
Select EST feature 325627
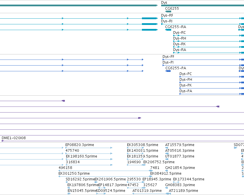tap(150, 185)
